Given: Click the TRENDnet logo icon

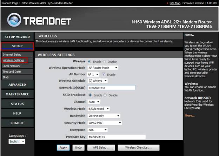Looking at the screenshot, I should pyautogui.click(x=14, y=20).
